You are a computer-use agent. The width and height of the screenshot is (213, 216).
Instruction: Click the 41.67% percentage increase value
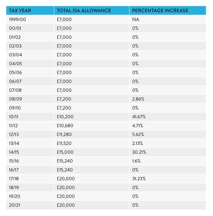[x=139, y=117]
